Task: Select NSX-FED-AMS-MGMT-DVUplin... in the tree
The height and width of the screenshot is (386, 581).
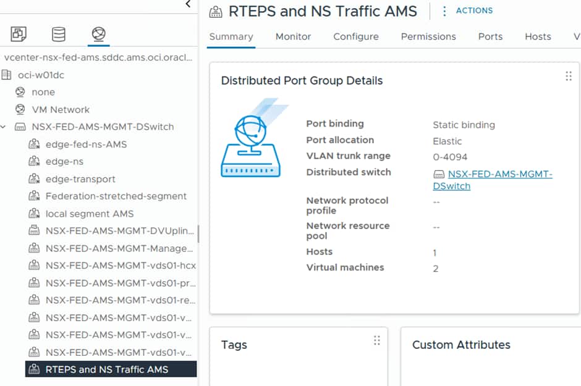Action: tap(120, 231)
